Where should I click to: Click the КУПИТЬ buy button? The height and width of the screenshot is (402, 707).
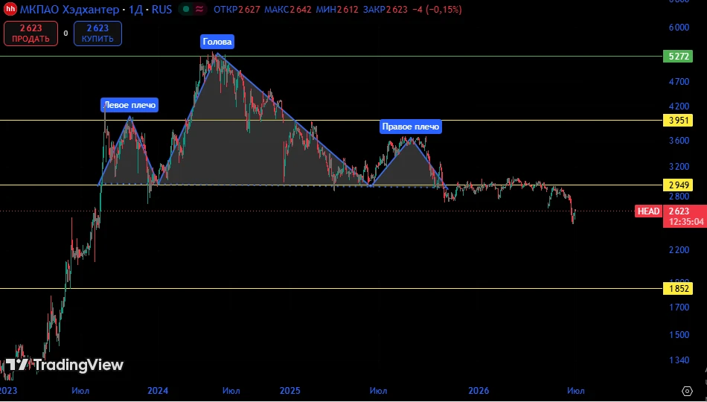97,33
